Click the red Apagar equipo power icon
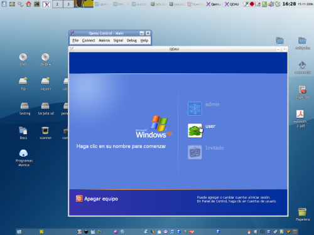The height and width of the screenshot is (235, 314). [x=79, y=199]
